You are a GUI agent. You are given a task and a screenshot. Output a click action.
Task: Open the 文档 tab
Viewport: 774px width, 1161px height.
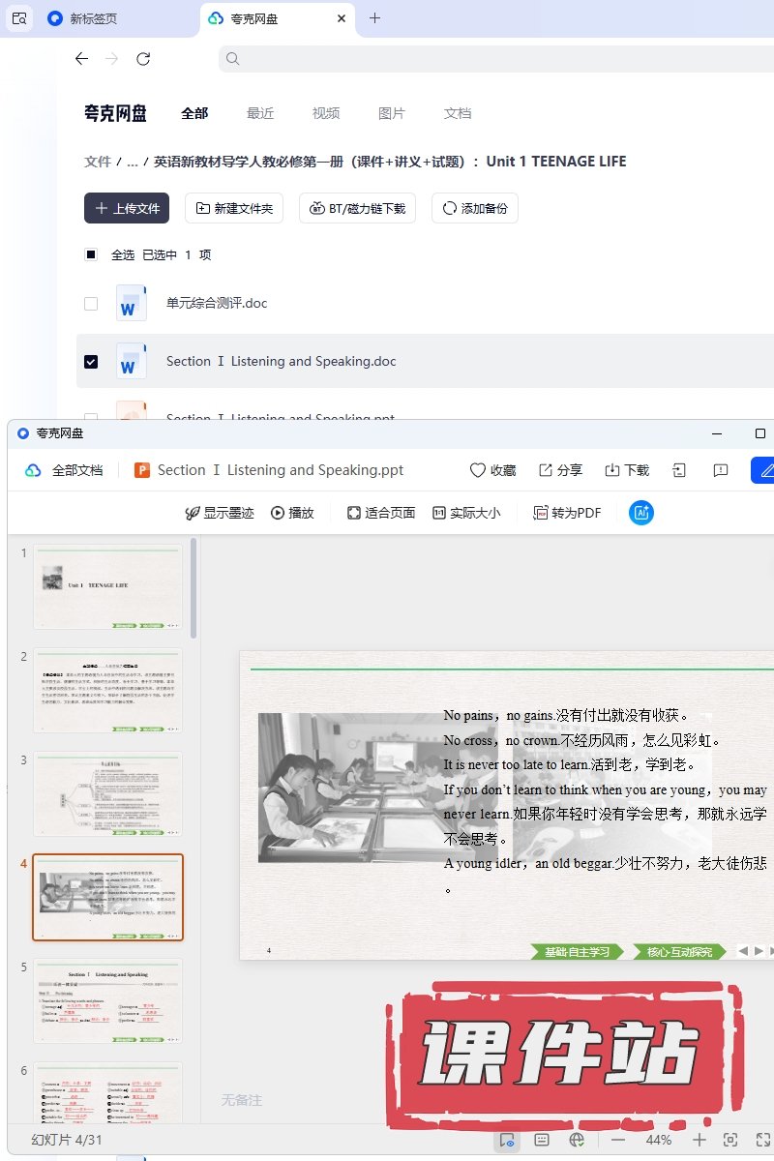tap(458, 113)
